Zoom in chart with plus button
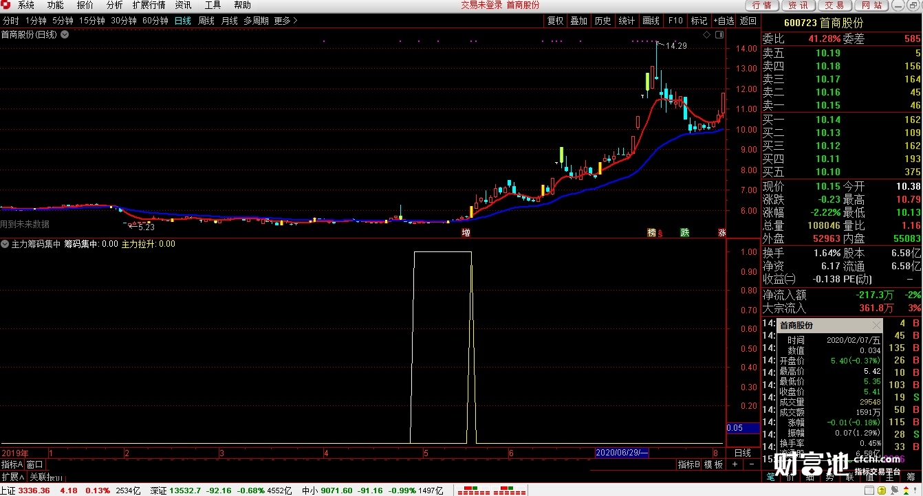 [x=735, y=464]
